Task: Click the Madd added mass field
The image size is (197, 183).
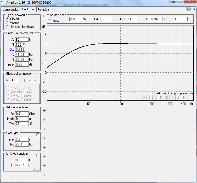Action: 22,119
